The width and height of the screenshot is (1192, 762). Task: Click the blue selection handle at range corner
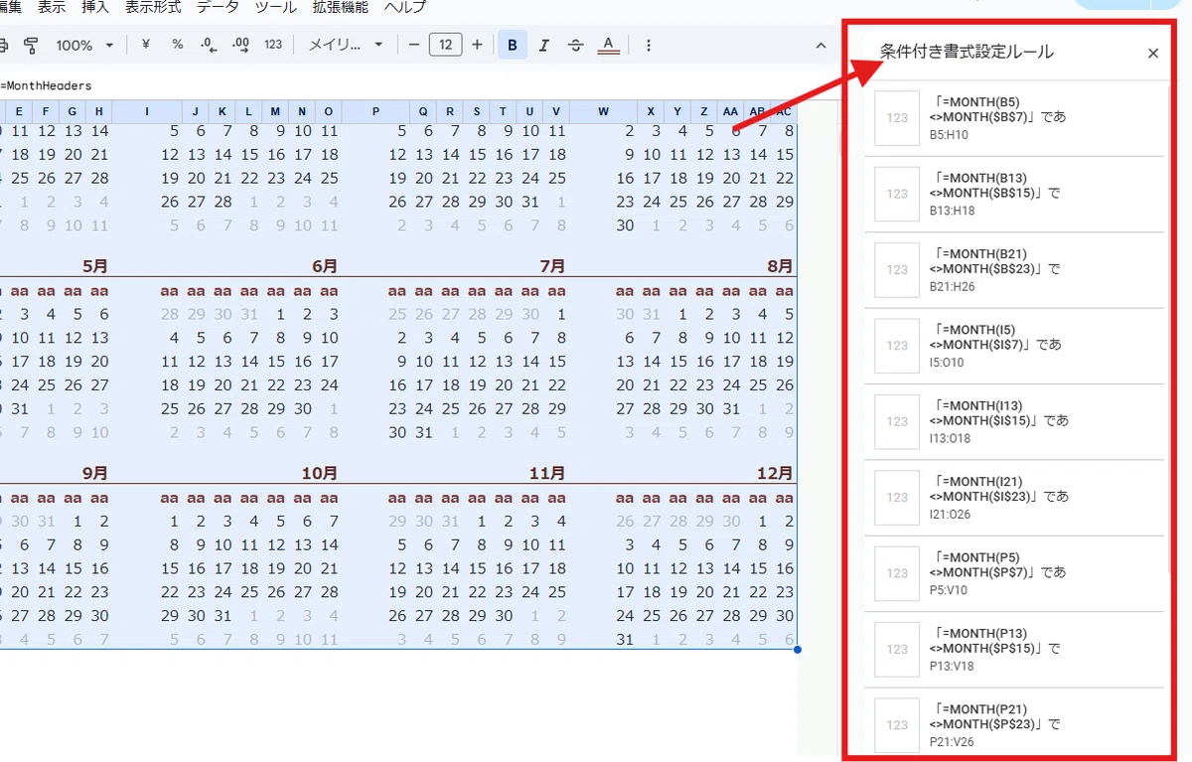click(x=797, y=650)
